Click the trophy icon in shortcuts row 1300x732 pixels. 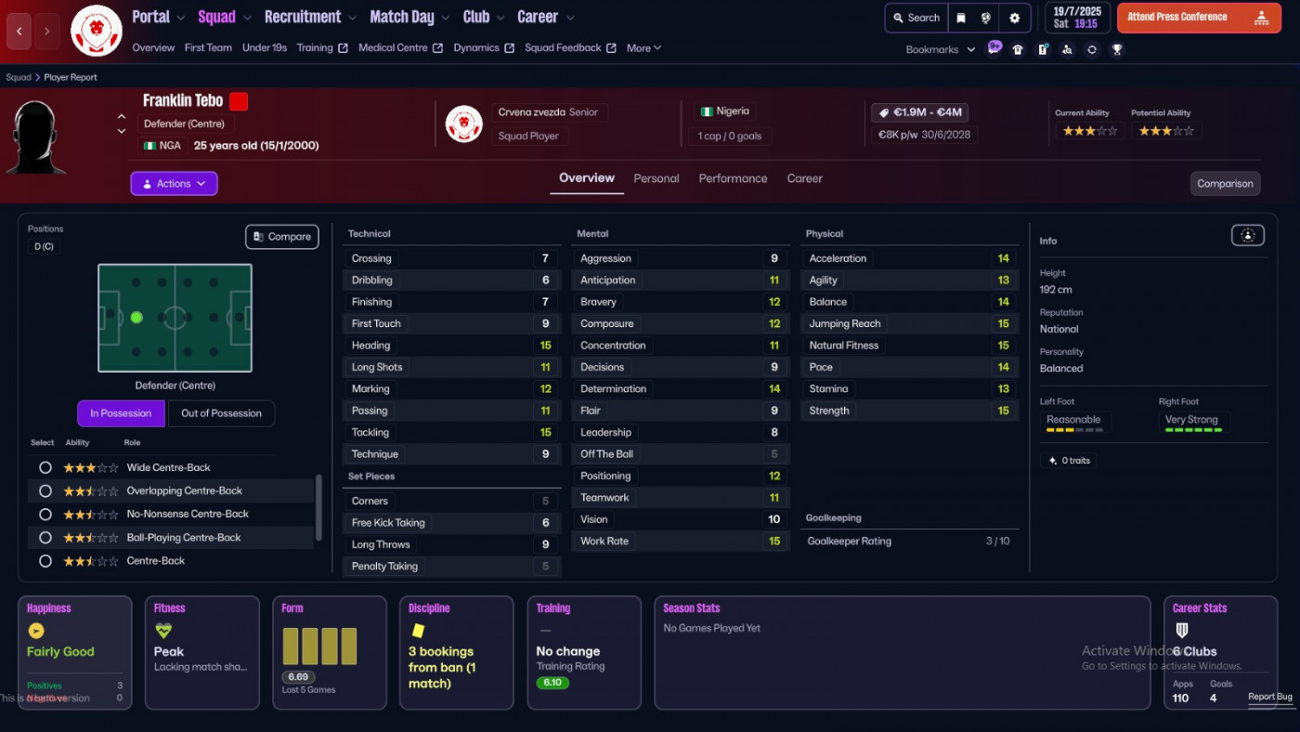click(1117, 50)
